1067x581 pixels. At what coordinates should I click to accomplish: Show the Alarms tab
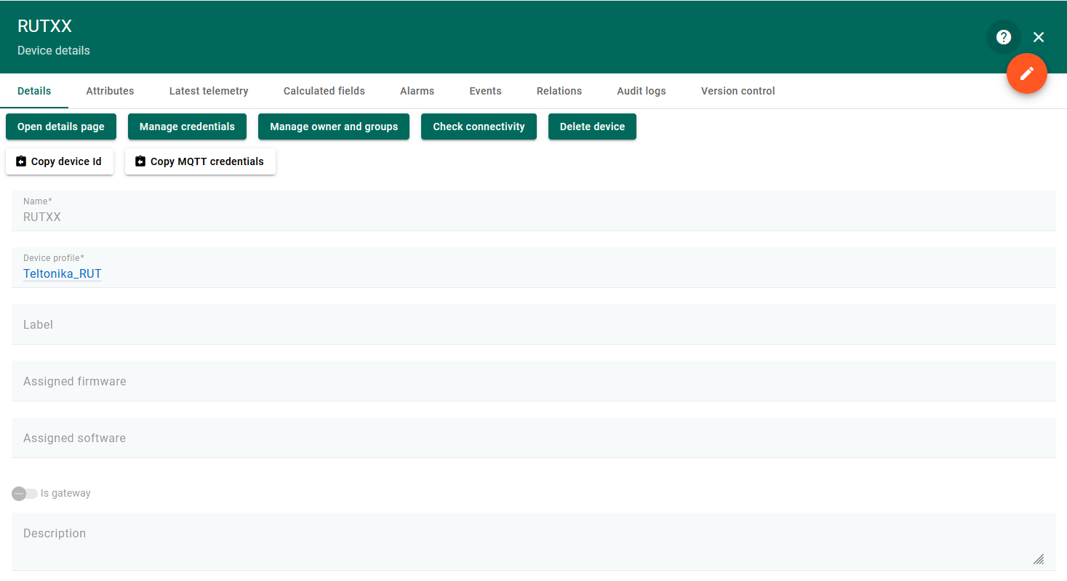point(417,91)
